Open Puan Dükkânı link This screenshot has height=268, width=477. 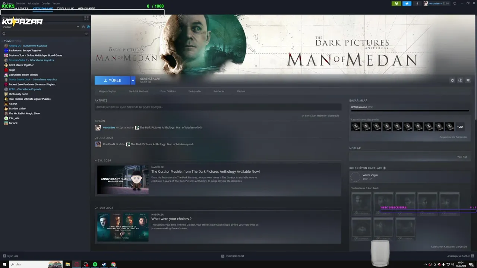click(x=168, y=91)
